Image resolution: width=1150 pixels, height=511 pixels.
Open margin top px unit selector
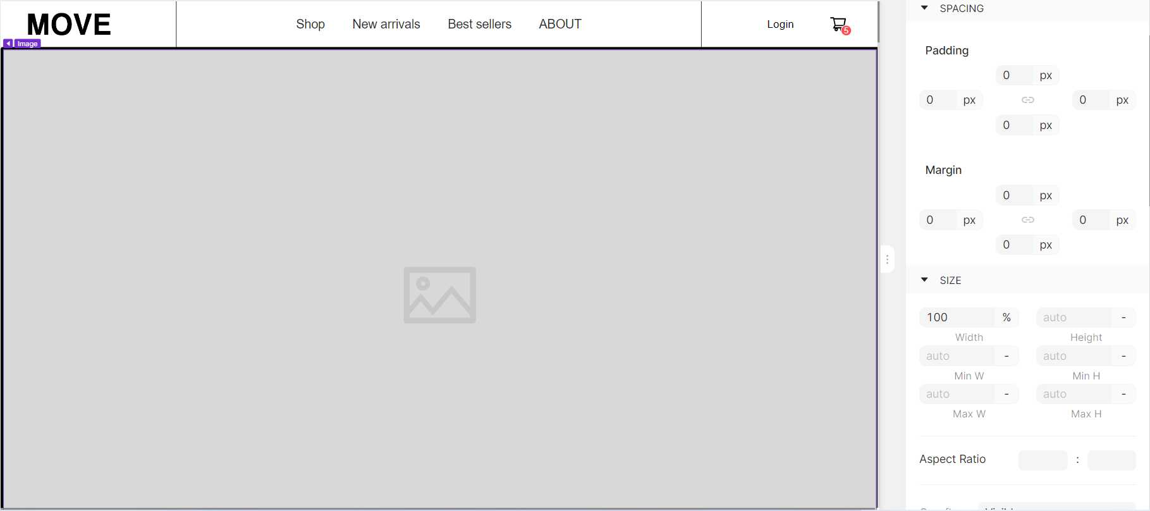click(x=1046, y=195)
